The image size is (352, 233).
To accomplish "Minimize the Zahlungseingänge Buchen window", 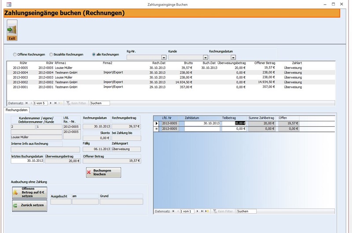I will point(325,4).
